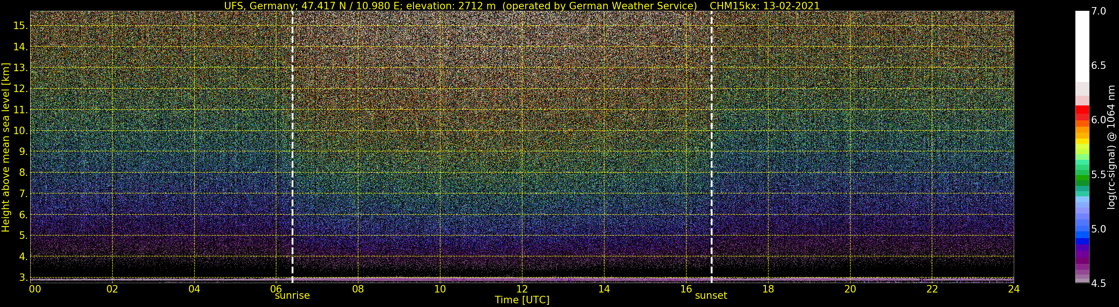Click the "02" time tick label
1119x307 pixels.
pyautogui.click(x=112, y=289)
